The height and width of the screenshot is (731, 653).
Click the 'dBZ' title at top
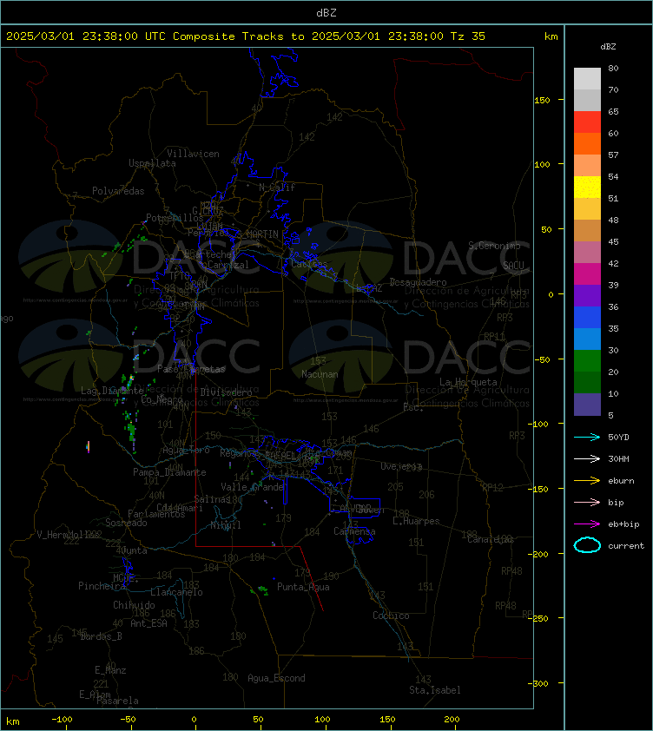(326, 13)
